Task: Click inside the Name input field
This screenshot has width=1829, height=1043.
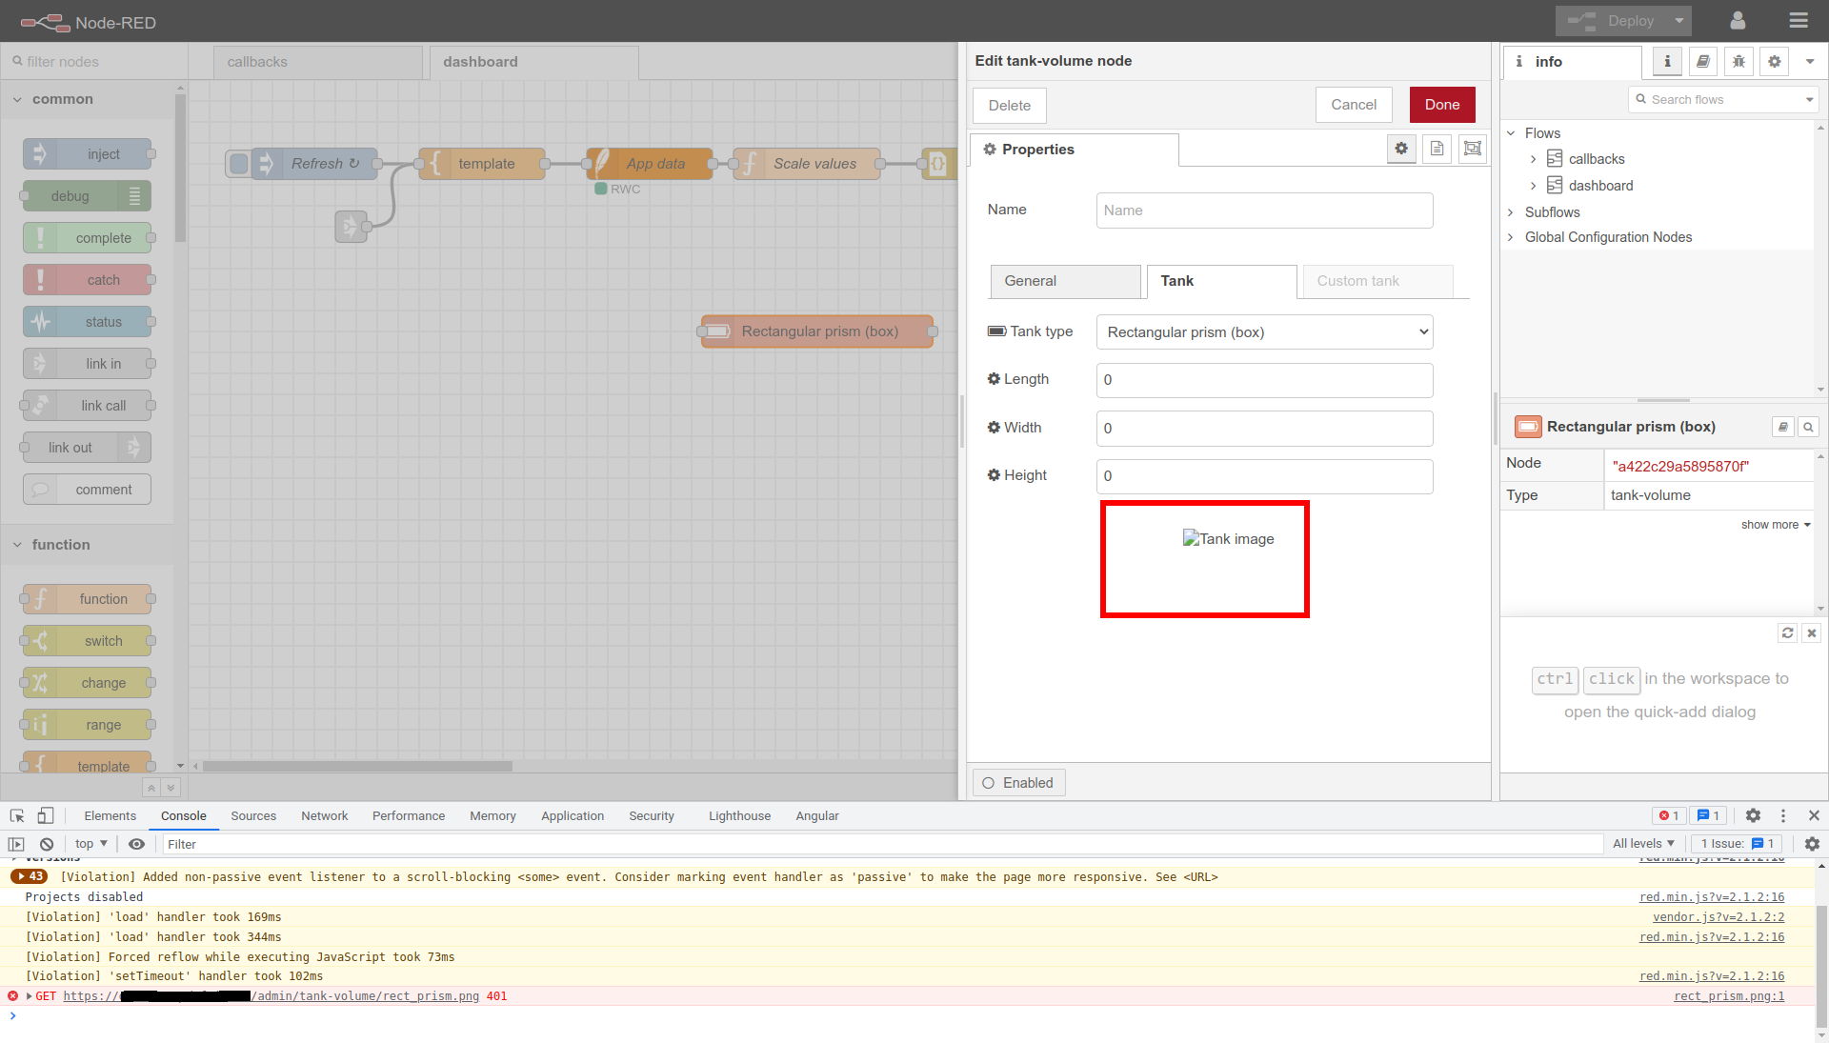Action: (1263, 210)
